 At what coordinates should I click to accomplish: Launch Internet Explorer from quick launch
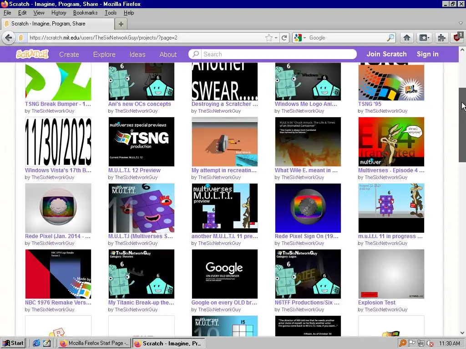click(36, 343)
